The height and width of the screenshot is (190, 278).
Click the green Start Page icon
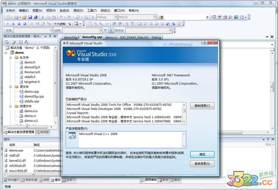(x=236, y=17)
